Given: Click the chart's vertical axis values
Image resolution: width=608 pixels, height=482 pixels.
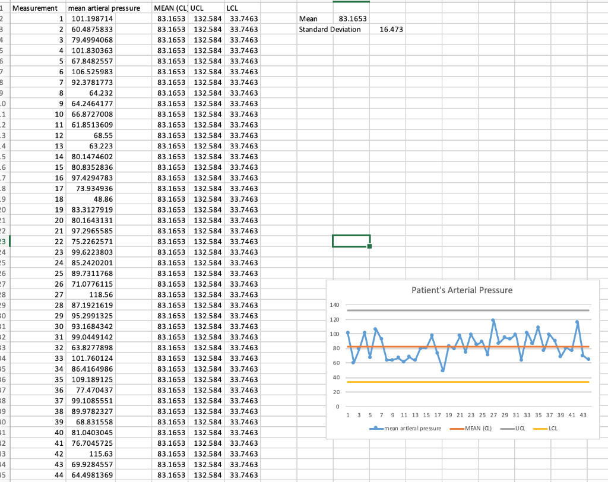Looking at the screenshot, I should (x=336, y=353).
